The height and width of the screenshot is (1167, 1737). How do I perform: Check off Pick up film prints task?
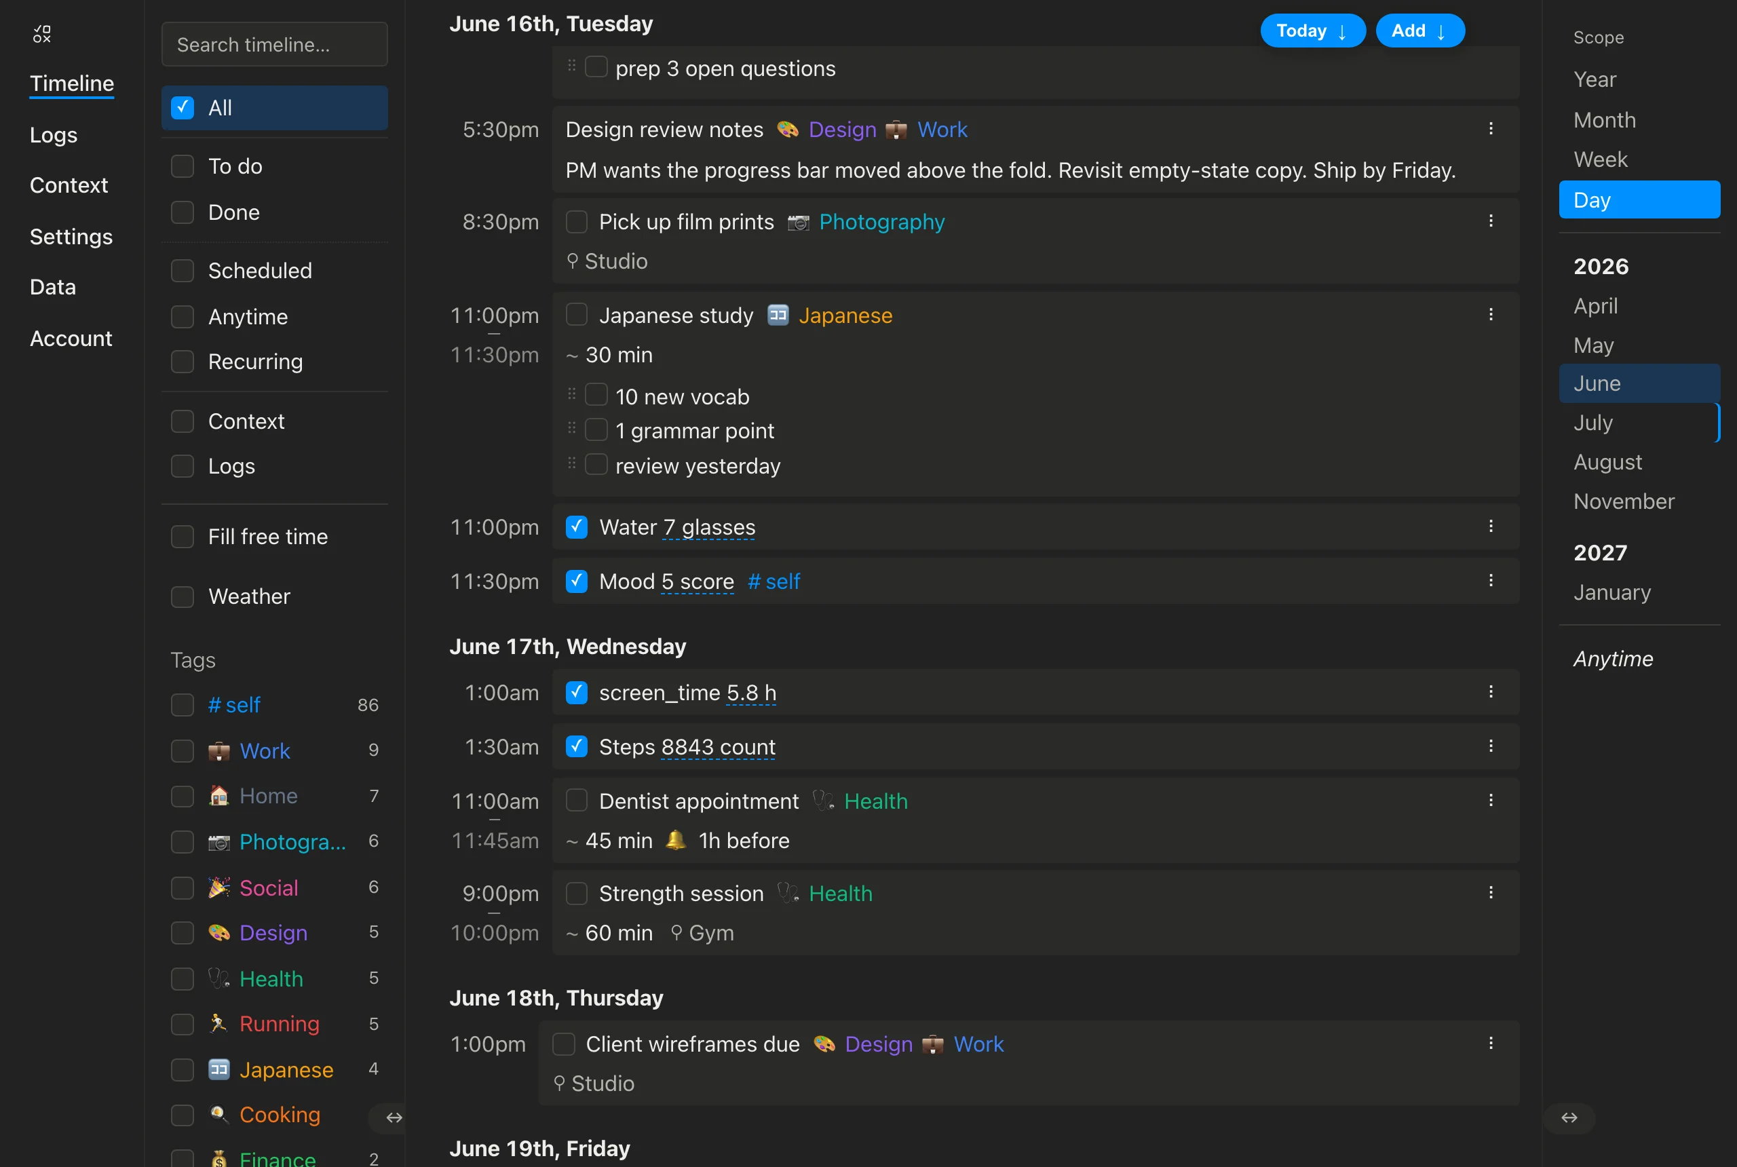tap(577, 222)
